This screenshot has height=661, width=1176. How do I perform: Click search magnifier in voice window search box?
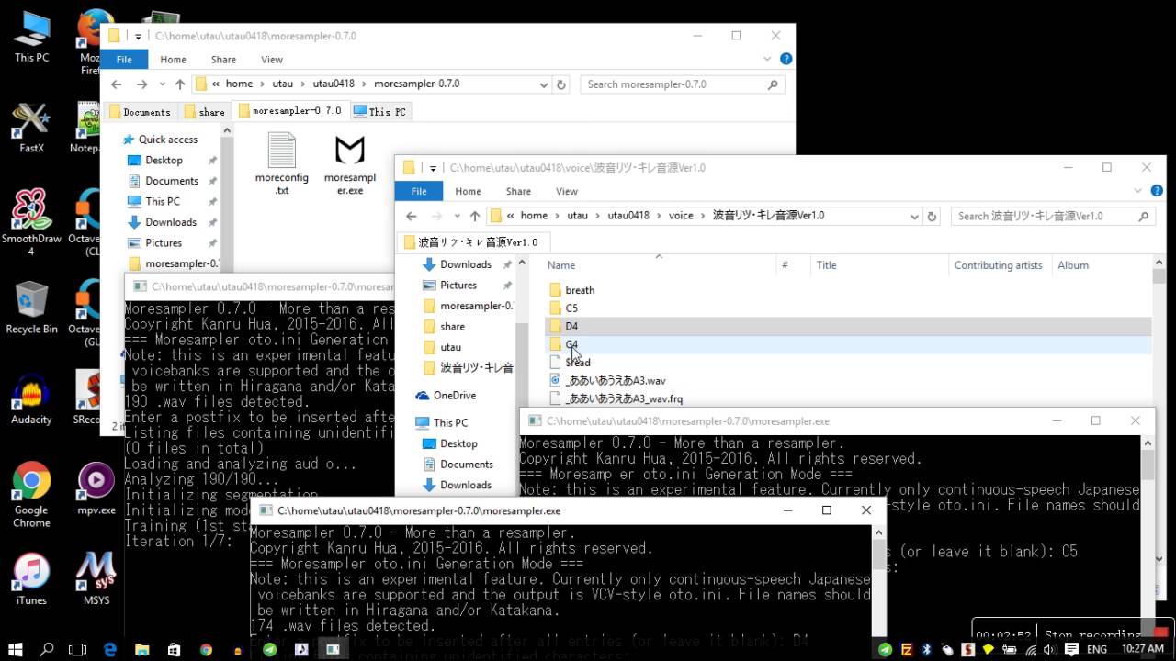click(x=1143, y=216)
